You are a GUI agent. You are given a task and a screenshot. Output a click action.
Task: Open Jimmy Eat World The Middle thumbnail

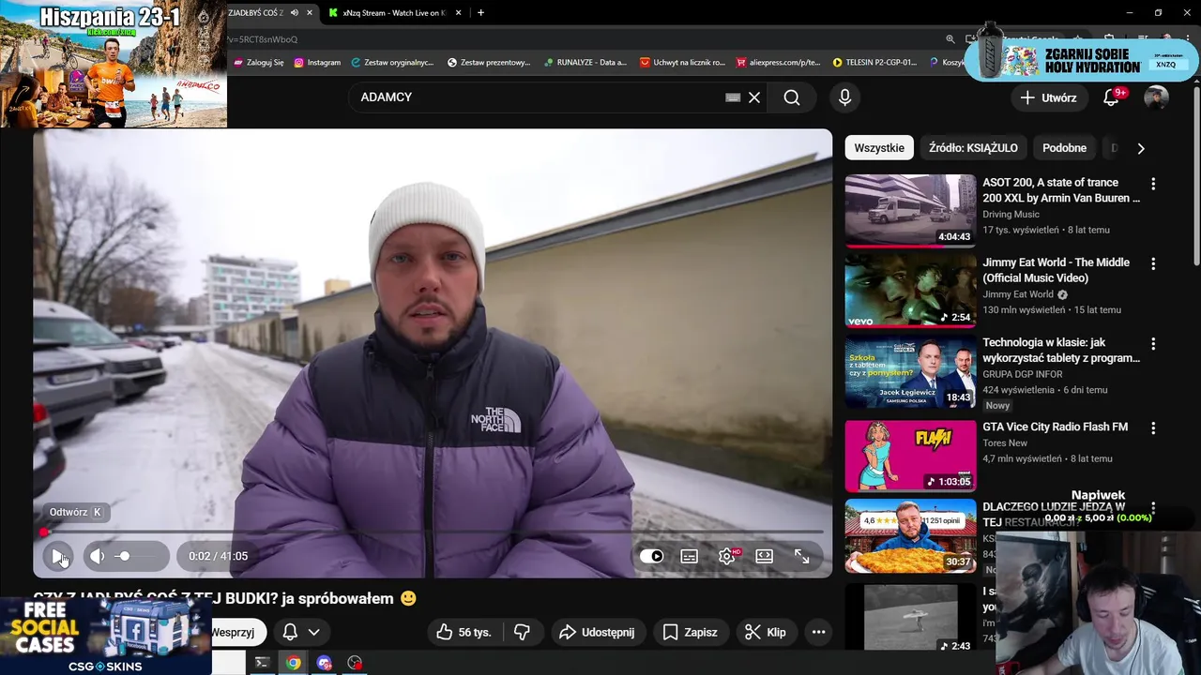pos(910,292)
